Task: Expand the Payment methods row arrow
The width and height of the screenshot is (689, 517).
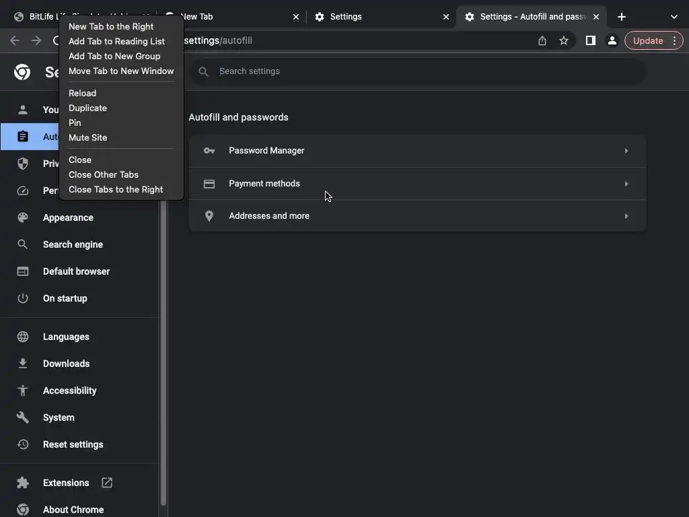Action: (x=626, y=184)
